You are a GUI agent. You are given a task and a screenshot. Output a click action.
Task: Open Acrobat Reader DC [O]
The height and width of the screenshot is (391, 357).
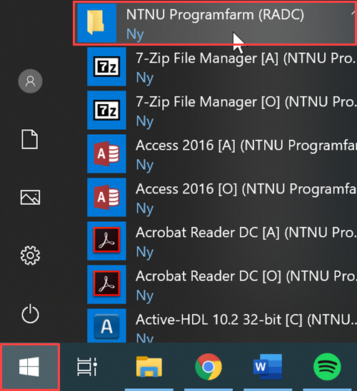click(222, 285)
